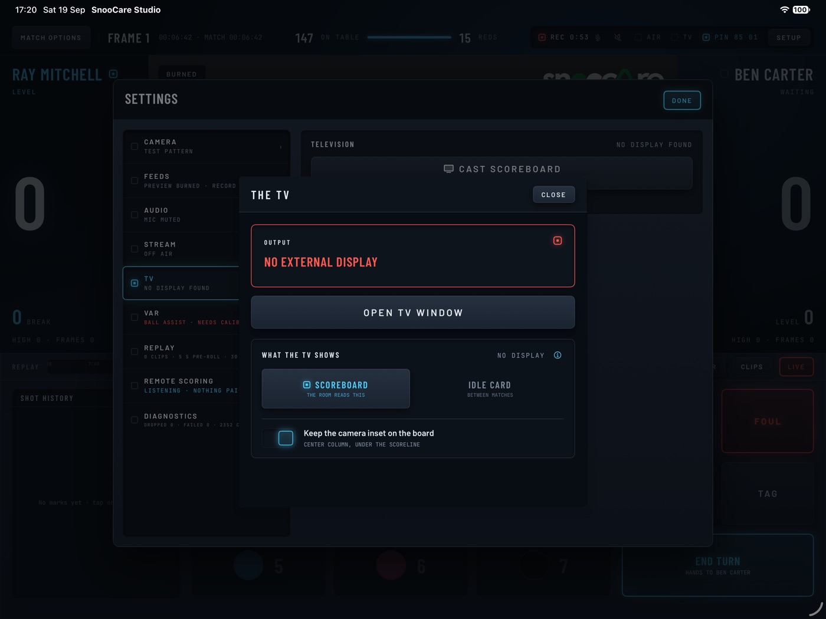Click the active TV row indicator icon
This screenshot has width=826, height=619.
(x=135, y=283)
